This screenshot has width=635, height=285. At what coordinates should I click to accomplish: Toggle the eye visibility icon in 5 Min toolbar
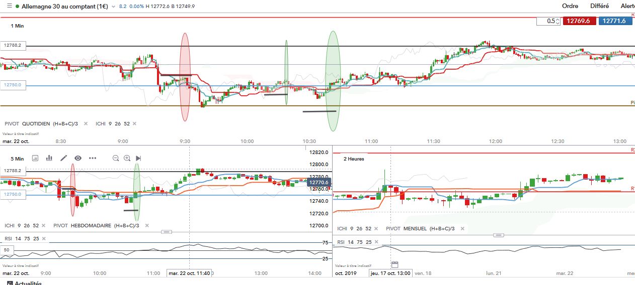tap(77, 158)
